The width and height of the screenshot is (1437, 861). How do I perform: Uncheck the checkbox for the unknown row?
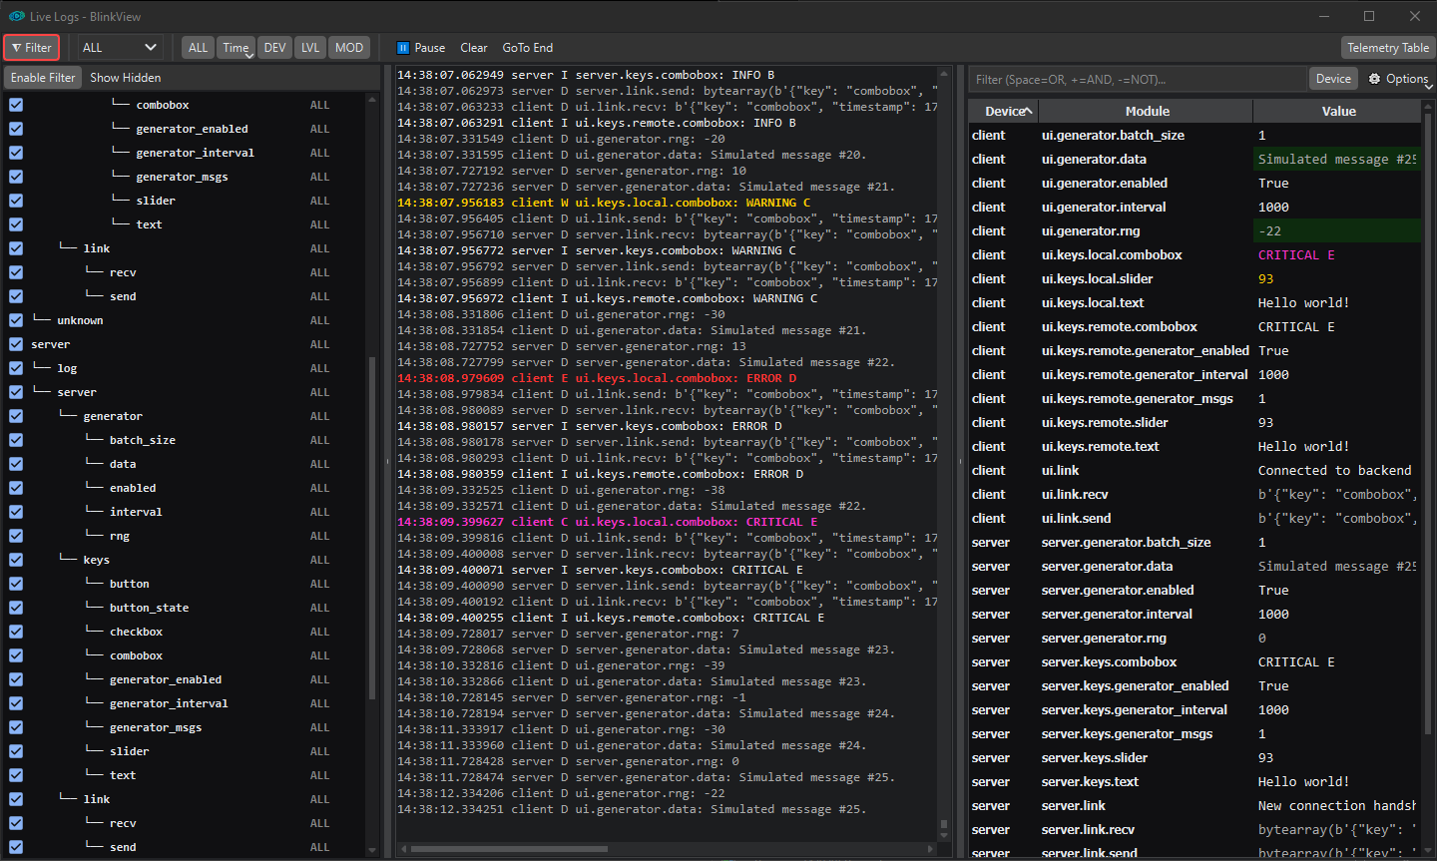16,320
